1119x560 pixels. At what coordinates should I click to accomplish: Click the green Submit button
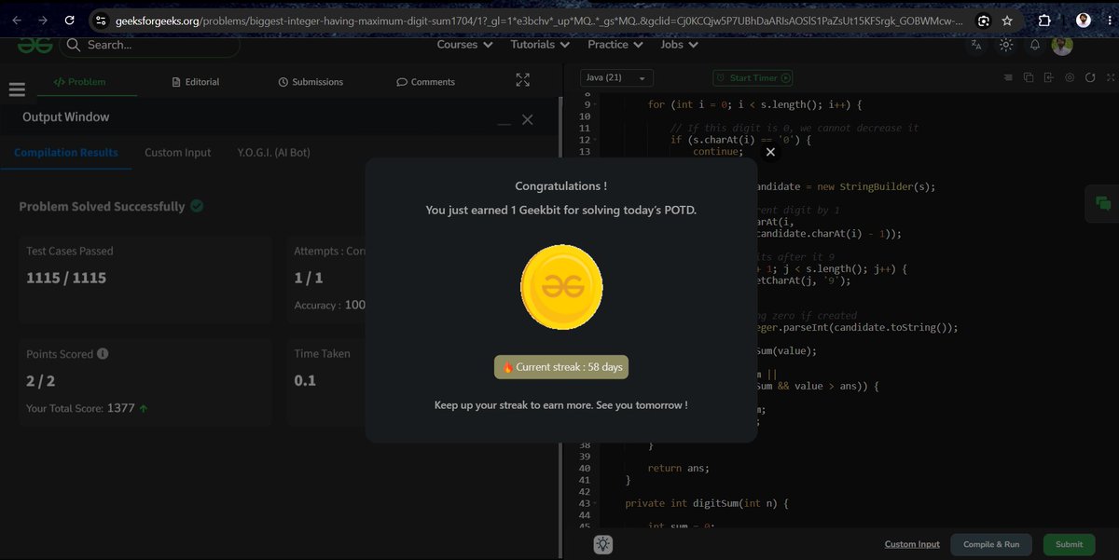pyautogui.click(x=1070, y=544)
